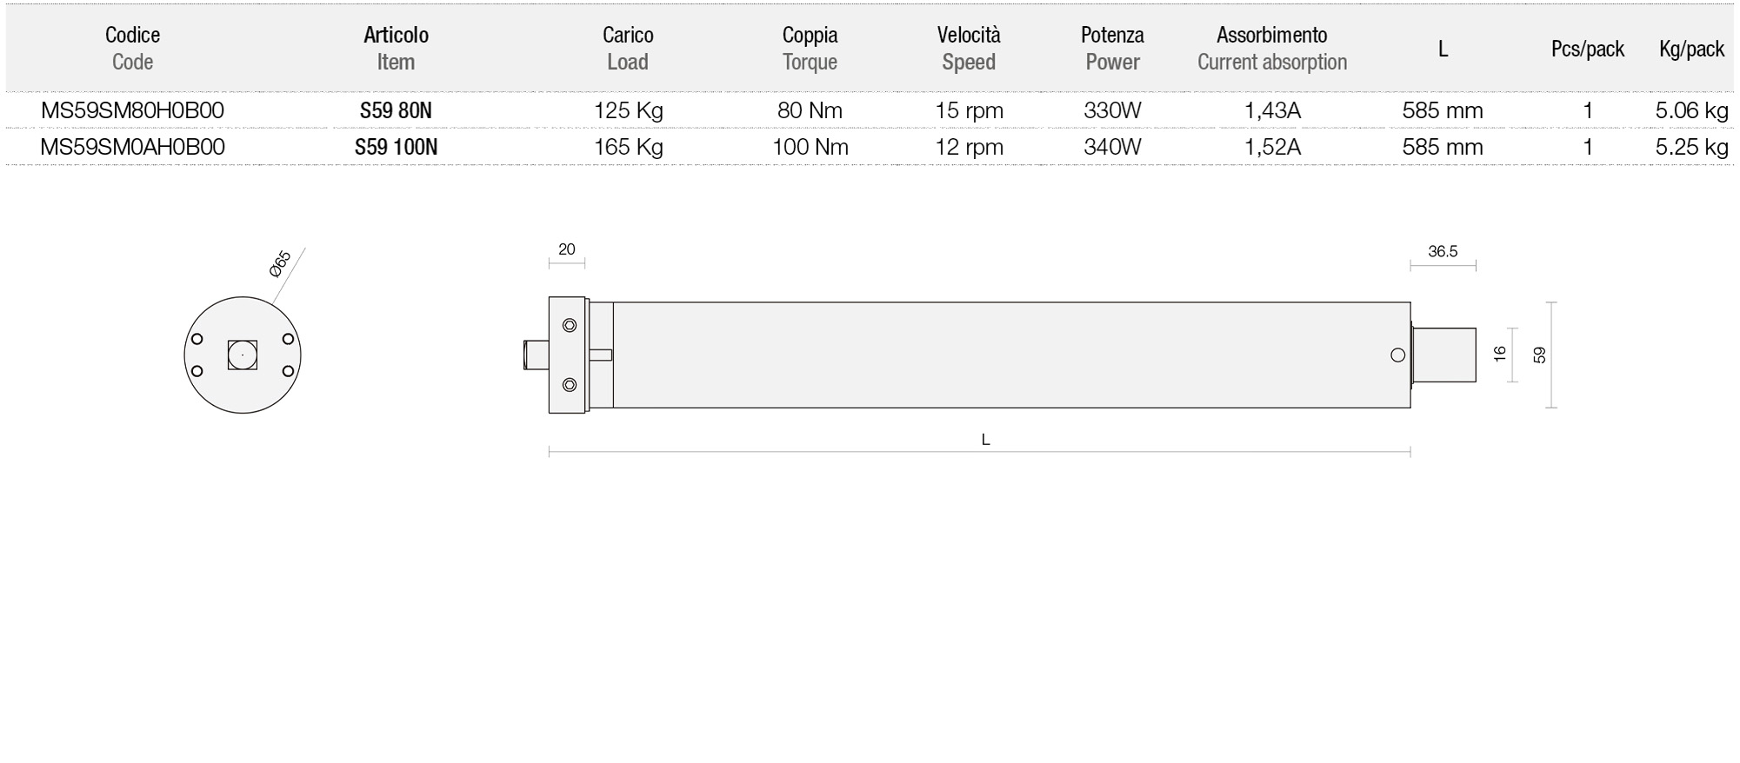1740x763 pixels.
Task: Select the product code MS59SM80H0B00
Action: coord(132,110)
